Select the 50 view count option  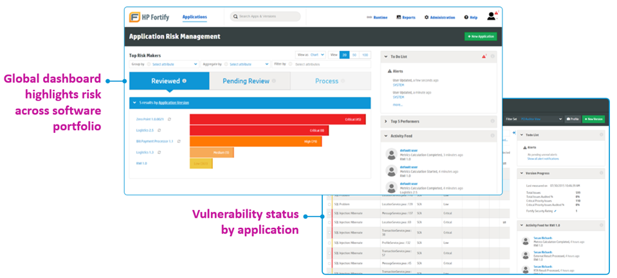[x=355, y=55]
